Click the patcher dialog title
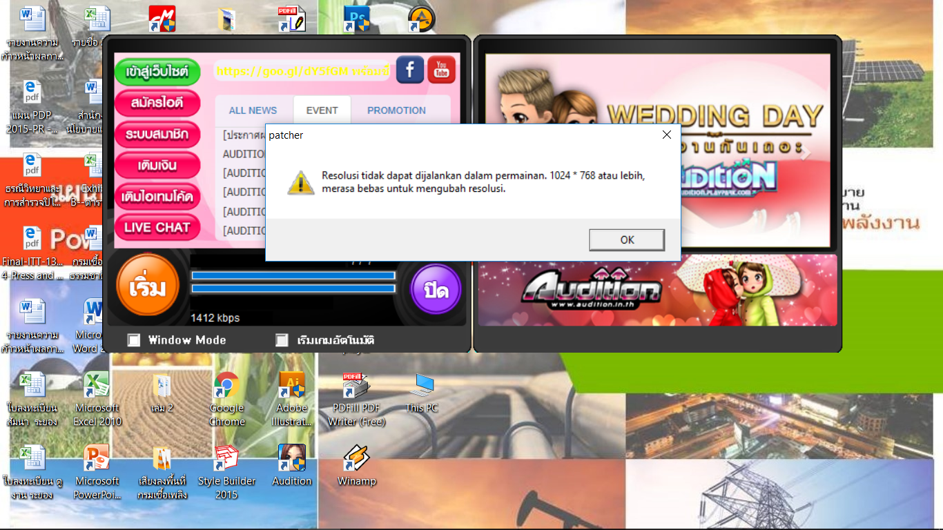 coord(286,135)
